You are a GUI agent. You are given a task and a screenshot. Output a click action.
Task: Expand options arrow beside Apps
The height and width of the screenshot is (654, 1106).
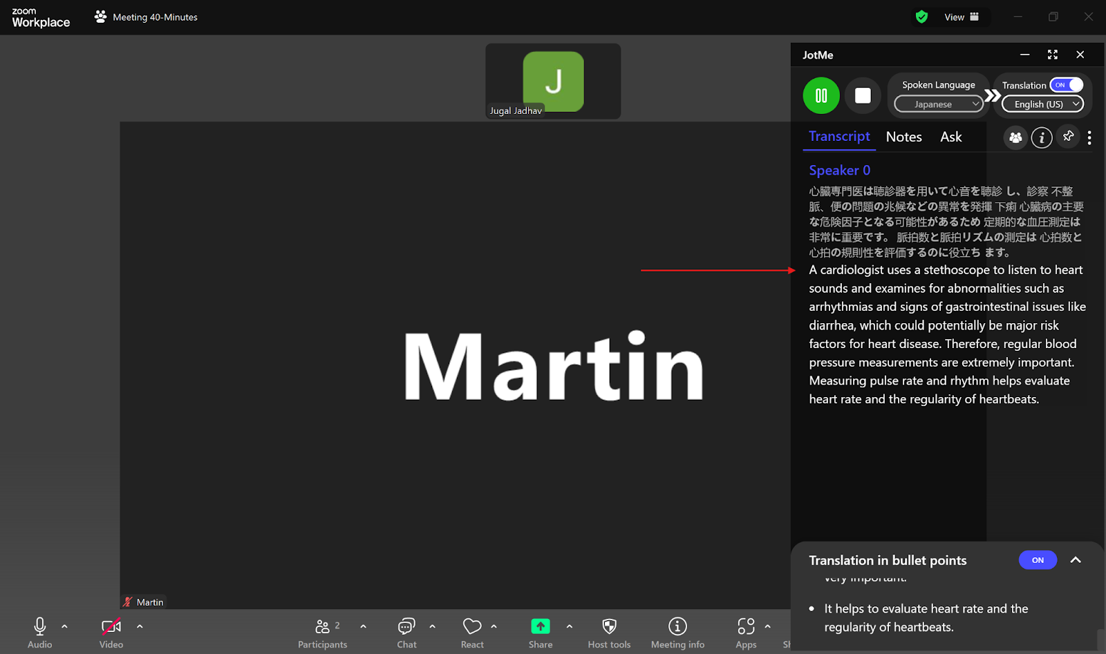click(767, 626)
